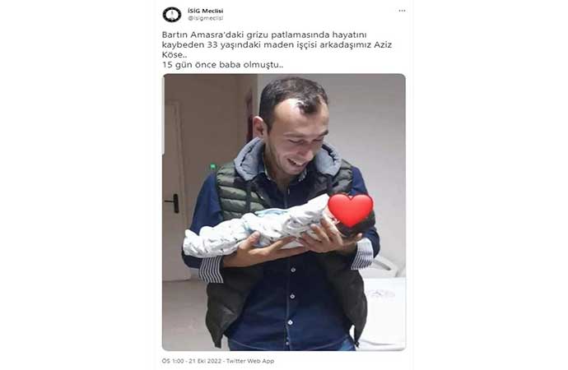
Task: Click the word kaybeden in the tweet
Action: pyautogui.click(x=183, y=45)
